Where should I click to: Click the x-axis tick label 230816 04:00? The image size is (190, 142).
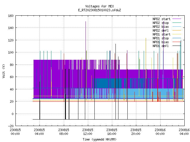(184, 132)
